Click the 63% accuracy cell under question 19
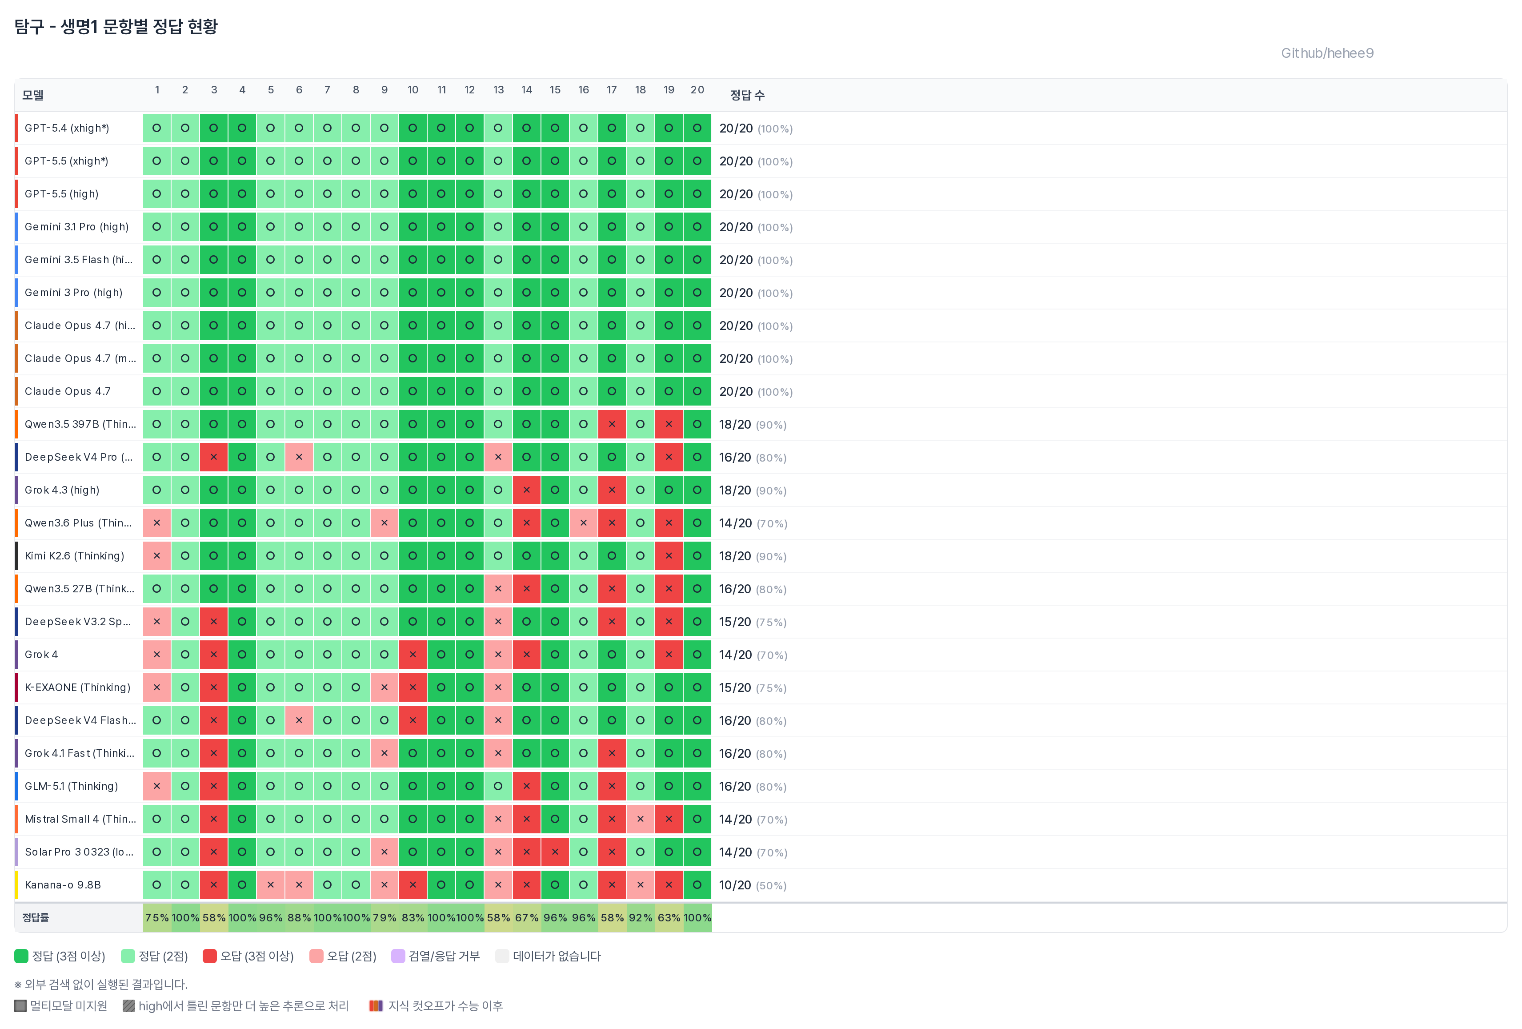The image size is (1522, 1029). [x=669, y=918]
